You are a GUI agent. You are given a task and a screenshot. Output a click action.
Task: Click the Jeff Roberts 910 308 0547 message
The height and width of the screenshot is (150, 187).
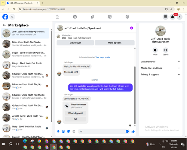click(x=77, y=99)
